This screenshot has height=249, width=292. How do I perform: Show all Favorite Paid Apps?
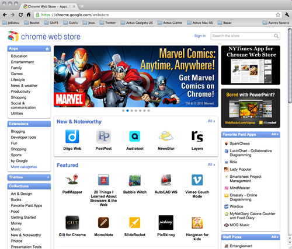click(x=275, y=135)
